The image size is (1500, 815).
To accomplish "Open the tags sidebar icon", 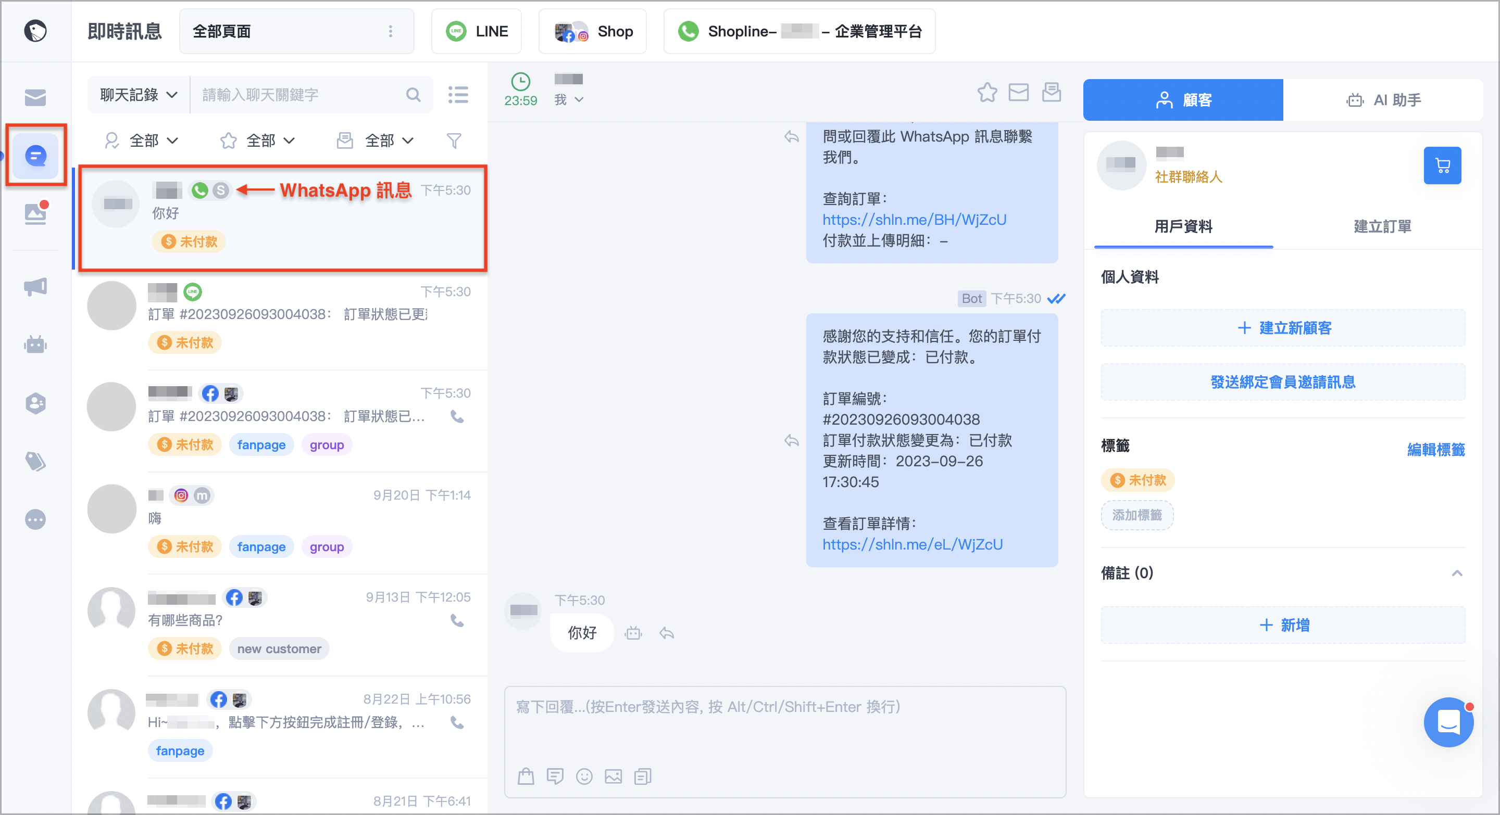I will click(35, 461).
